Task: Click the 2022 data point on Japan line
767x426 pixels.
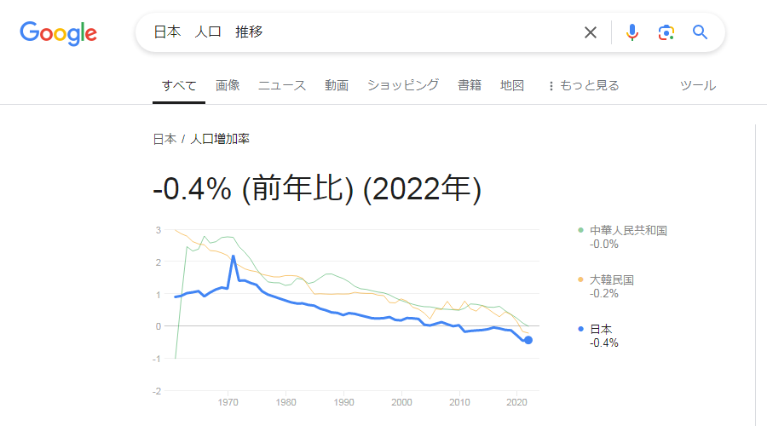Action: coord(528,340)
